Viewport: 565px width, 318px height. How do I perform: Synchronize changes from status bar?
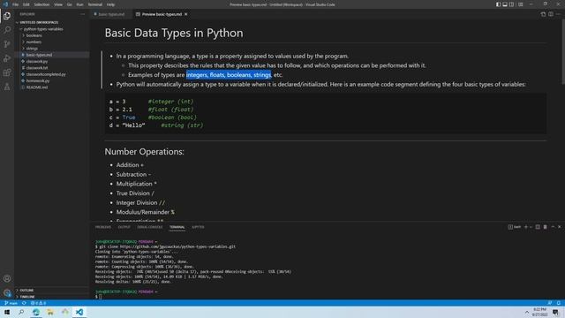point(24,303)
